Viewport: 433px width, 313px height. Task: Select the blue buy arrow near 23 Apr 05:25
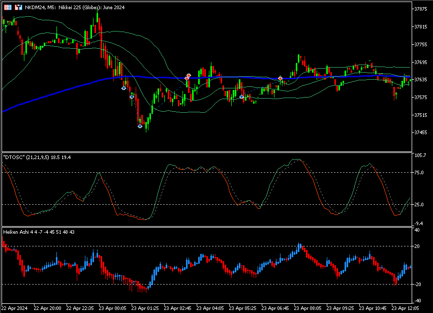tap(241, 97)
